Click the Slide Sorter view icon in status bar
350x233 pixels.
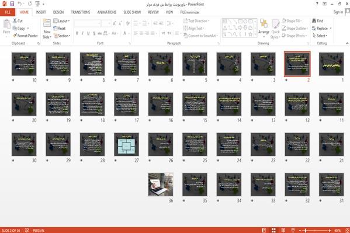(273, 230)
